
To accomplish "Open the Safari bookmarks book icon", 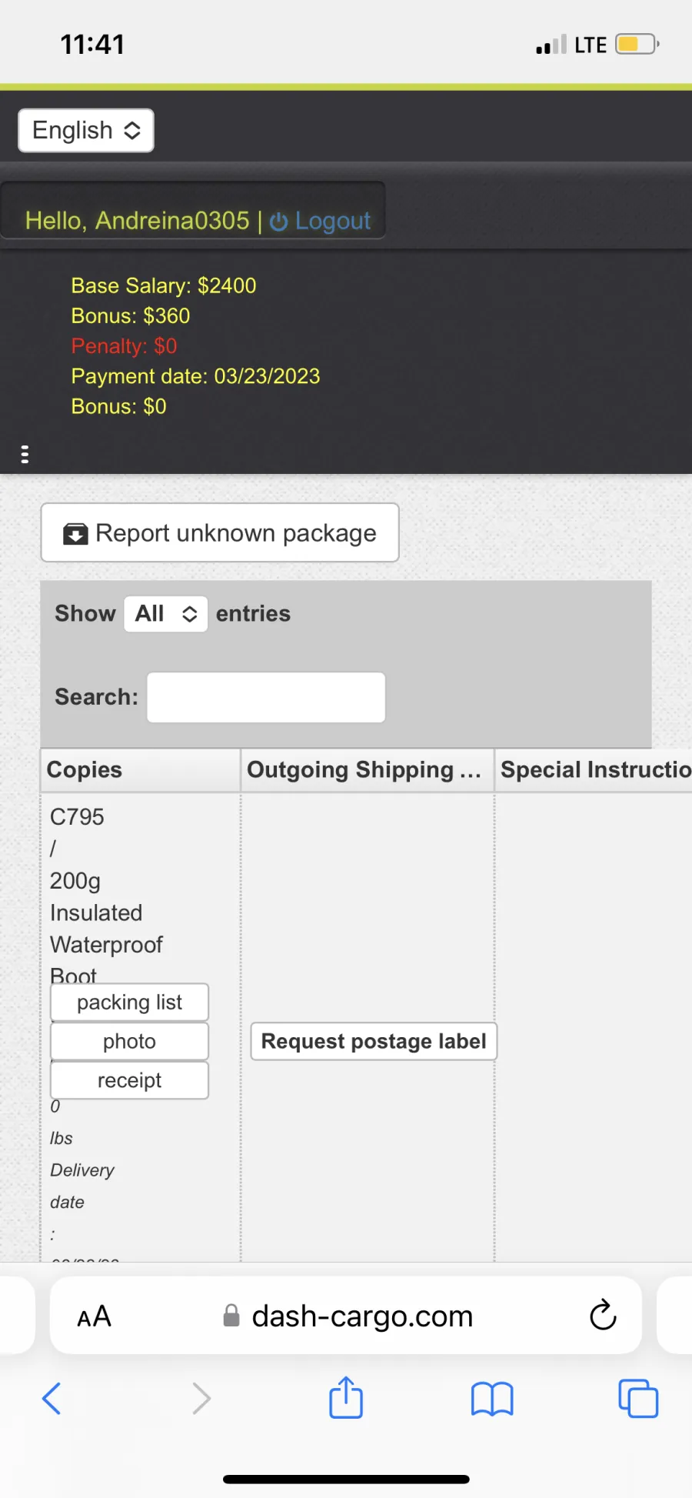I will pyautogui.click(x=492, y=1399).
